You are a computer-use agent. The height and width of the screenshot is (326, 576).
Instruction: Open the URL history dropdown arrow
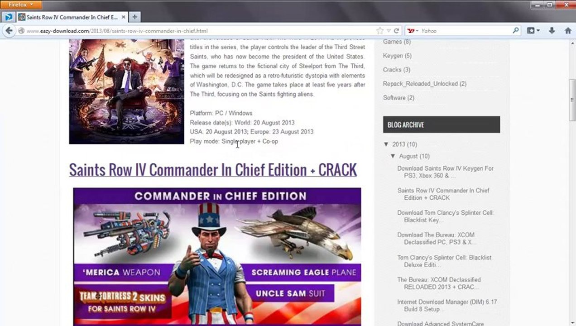coord(389,31)
